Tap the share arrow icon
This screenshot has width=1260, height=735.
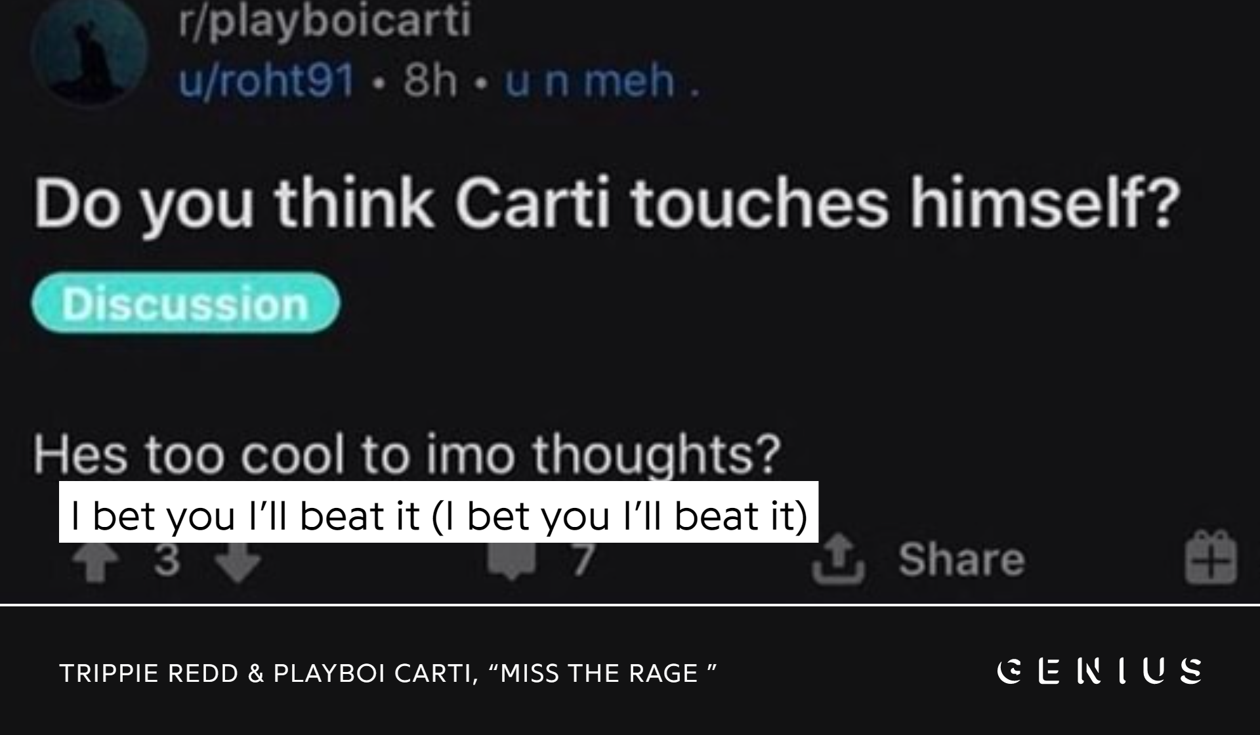pos(838,559)
